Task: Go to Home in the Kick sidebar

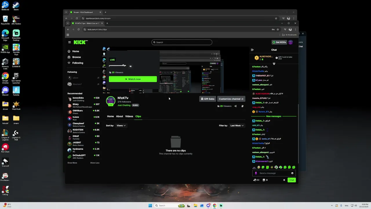Action: (73, 51)
